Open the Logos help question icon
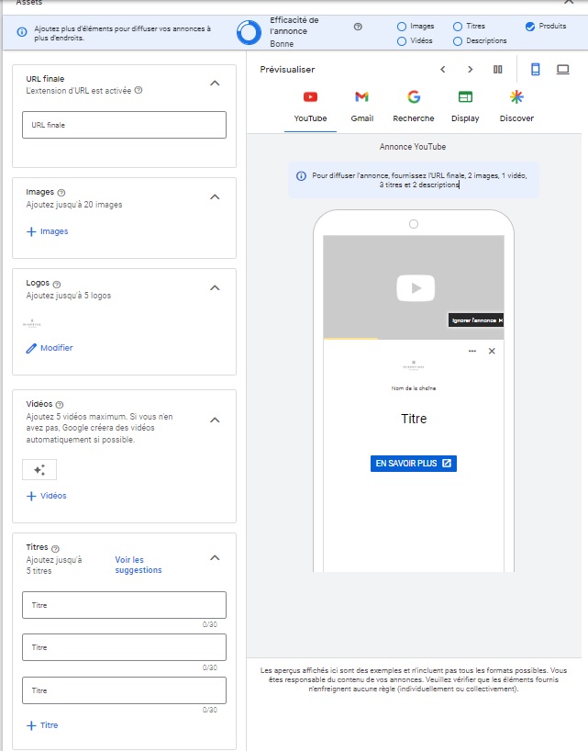This screenshot has height=751, width=588. point(57,284)
